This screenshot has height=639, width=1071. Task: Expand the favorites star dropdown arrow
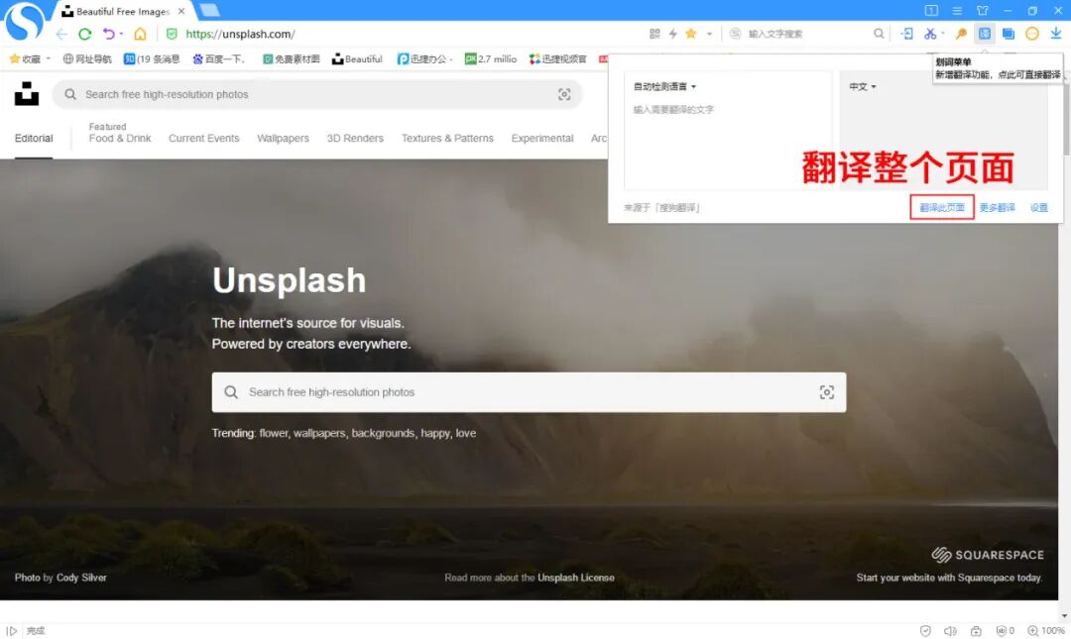click(709, 34)
